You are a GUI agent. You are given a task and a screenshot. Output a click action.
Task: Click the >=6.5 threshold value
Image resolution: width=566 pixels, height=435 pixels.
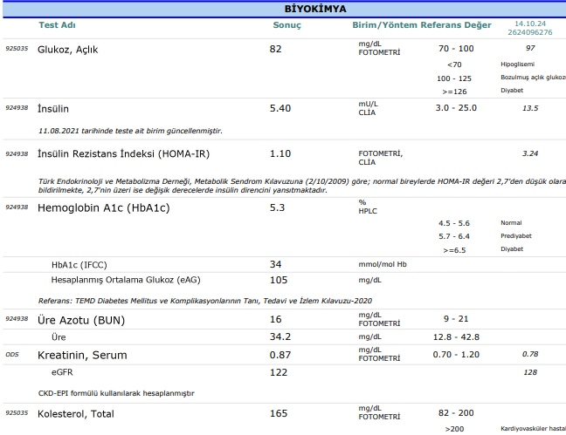coord(454,250)
